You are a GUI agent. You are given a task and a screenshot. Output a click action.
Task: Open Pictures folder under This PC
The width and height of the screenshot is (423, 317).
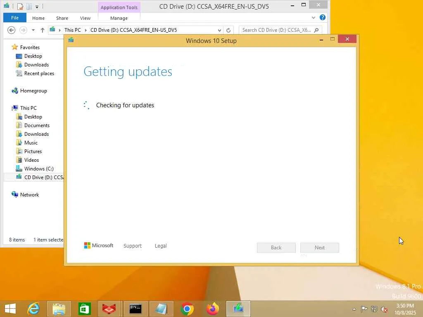click(33, 151)
